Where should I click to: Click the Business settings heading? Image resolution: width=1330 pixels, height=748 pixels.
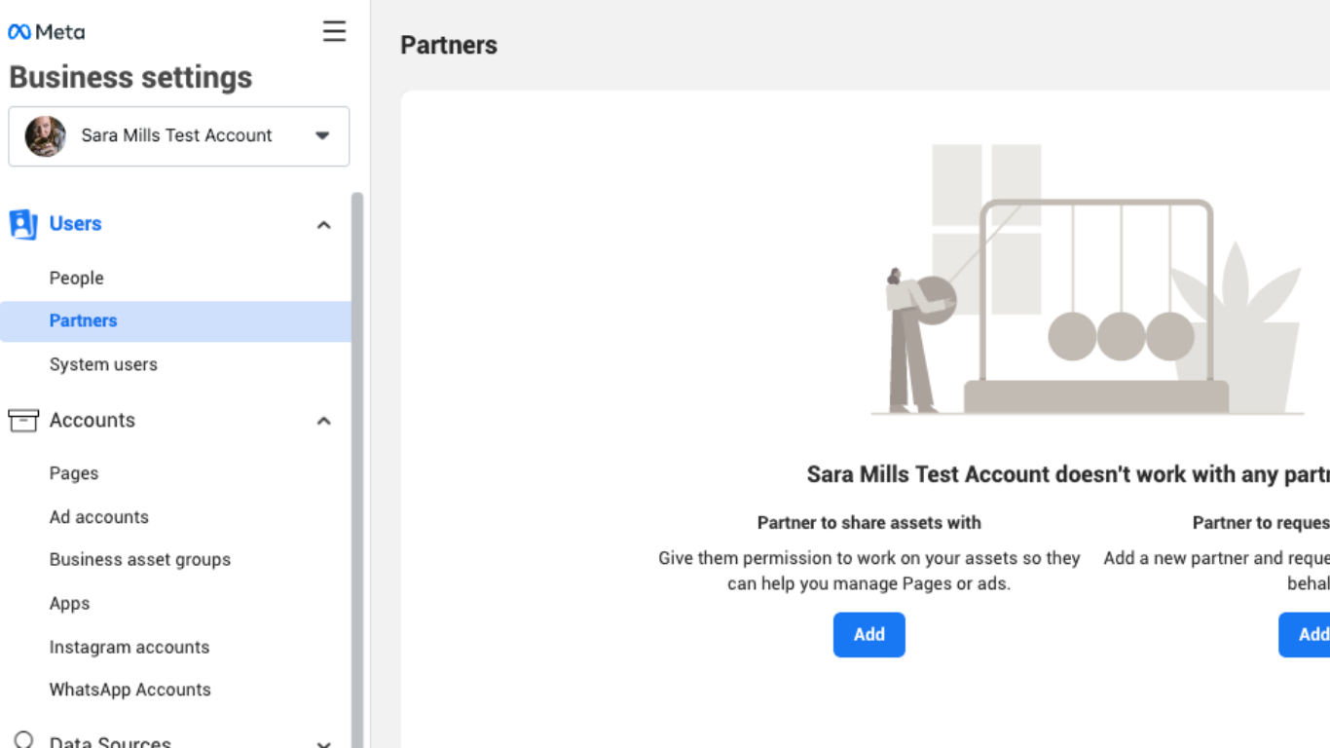[130, 77]
